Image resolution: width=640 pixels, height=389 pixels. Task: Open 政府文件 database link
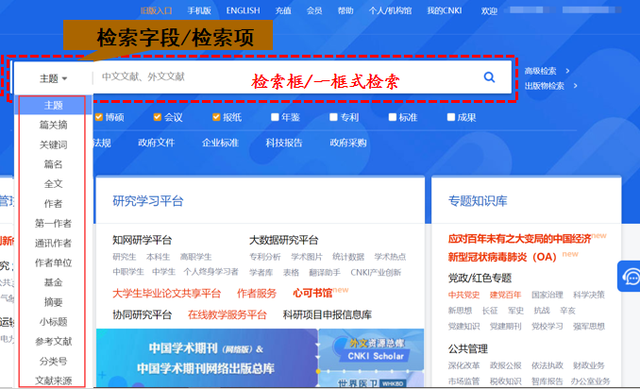click(x=156, y=143)
